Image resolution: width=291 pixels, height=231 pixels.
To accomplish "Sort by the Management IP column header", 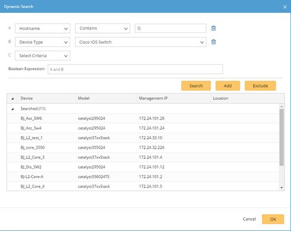I will point(174,98).
